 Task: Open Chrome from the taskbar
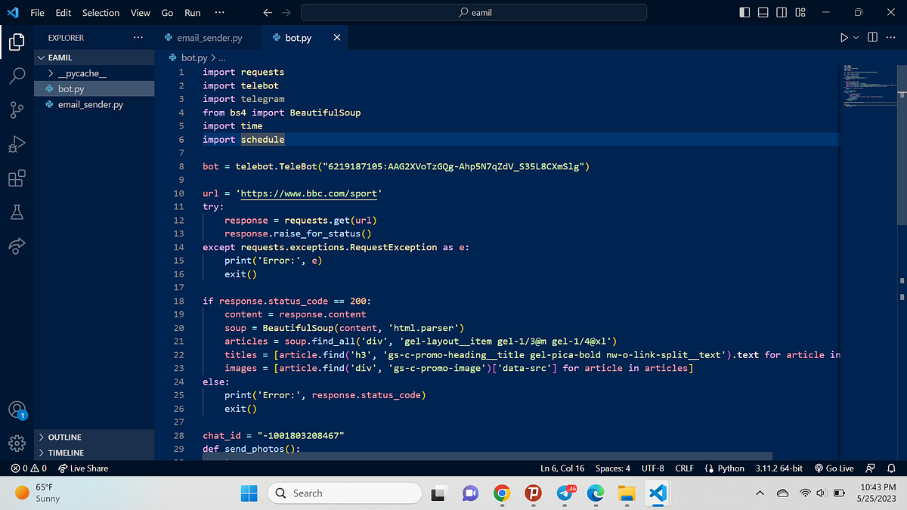[x=501, y=493]
